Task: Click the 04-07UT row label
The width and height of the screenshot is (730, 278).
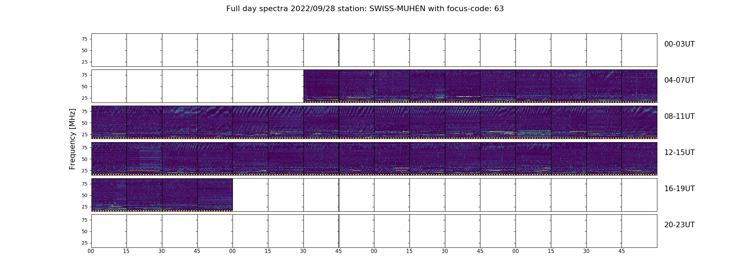Action: pos(679,80)
